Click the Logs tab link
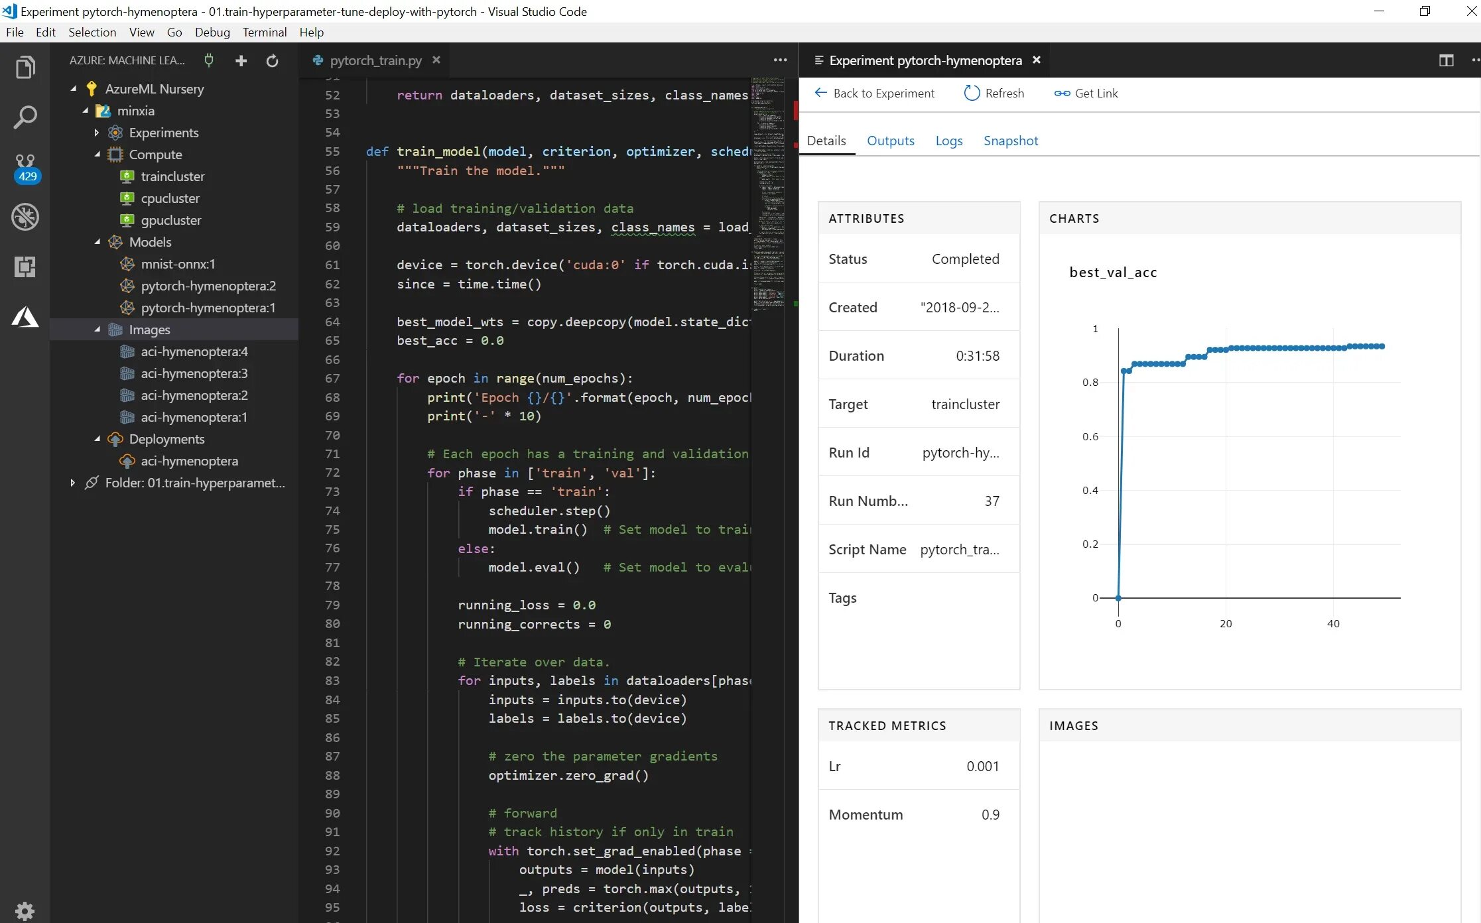Viewport: 1481px width, 923px height. point(948,141)
